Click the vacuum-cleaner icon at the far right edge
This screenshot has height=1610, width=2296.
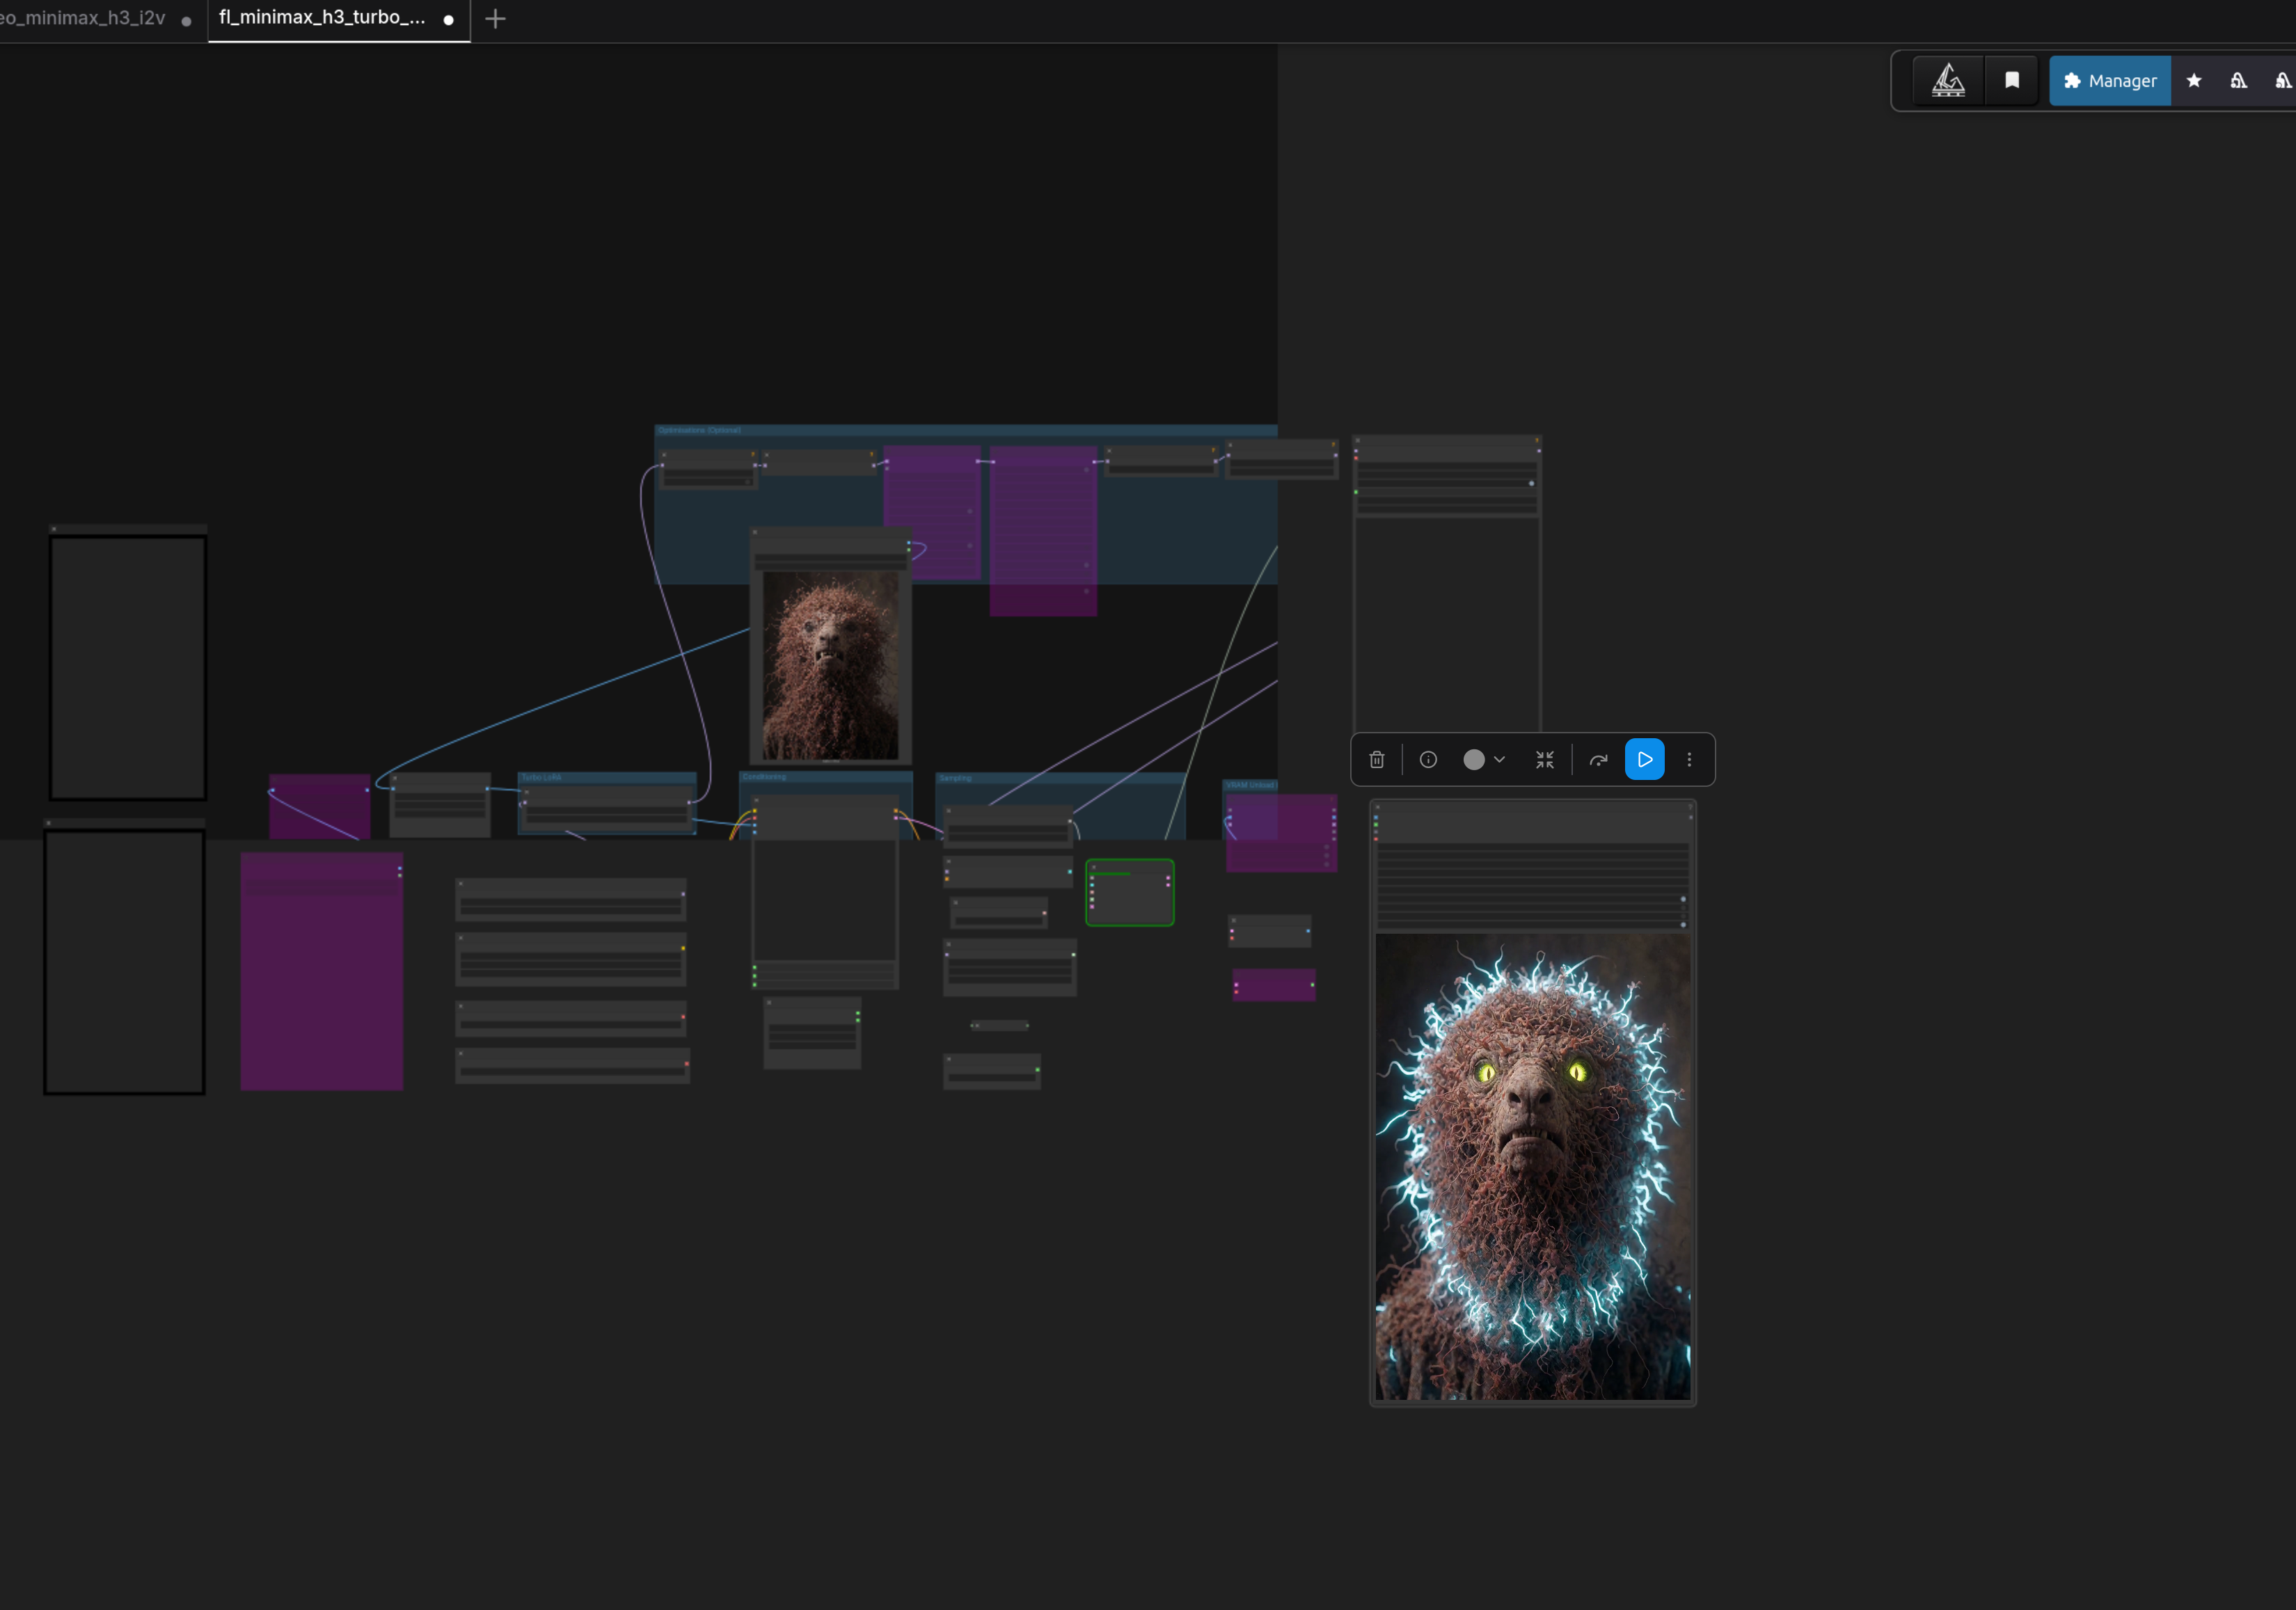(x=2283, y=81)
